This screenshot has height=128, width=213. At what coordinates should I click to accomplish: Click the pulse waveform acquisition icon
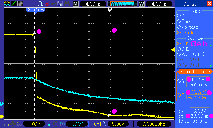pos(40,4)
